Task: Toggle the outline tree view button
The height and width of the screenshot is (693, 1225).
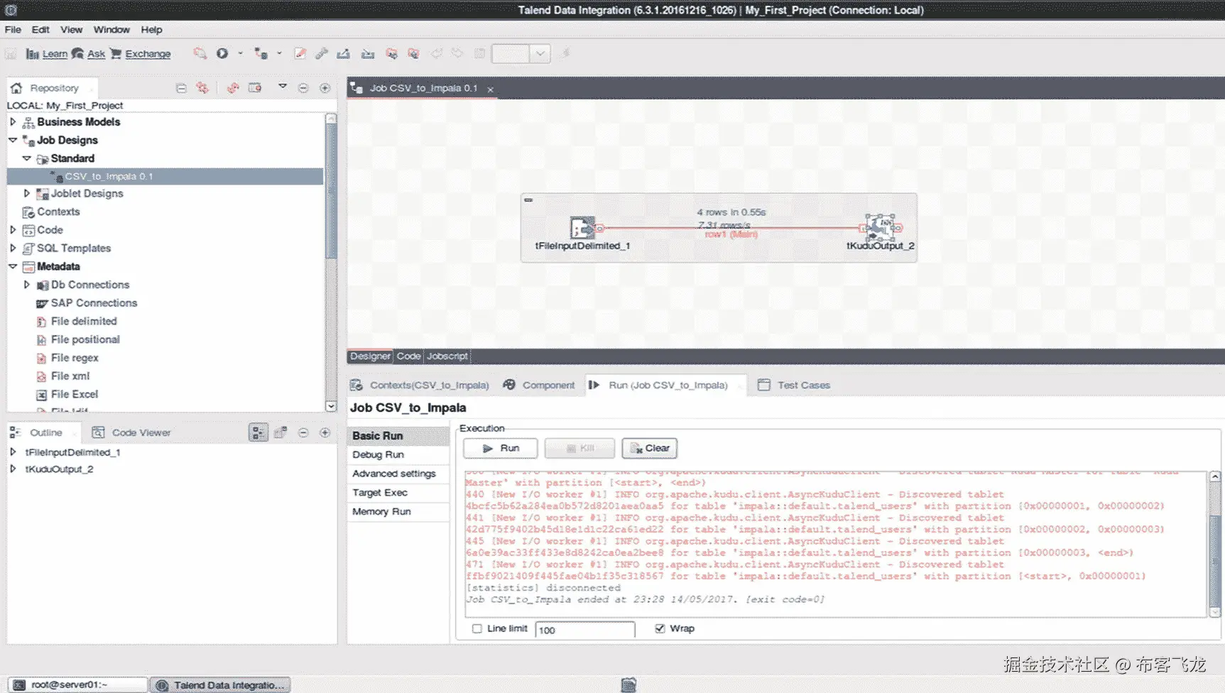Action: pos(258,432)
